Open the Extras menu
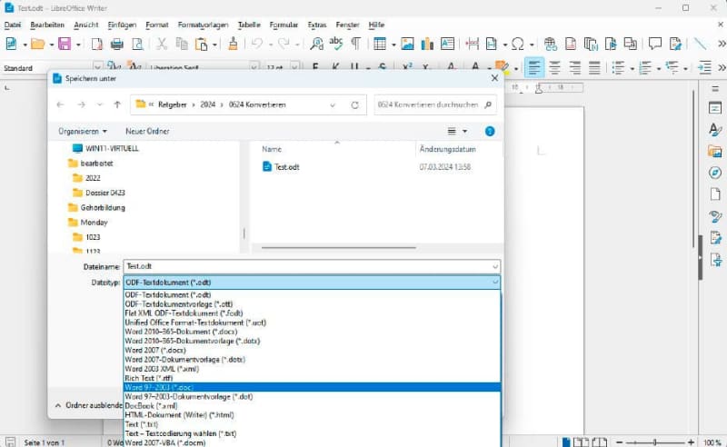Screen dimensions: 727x447 pyautogui.click(x=317, y=25)
